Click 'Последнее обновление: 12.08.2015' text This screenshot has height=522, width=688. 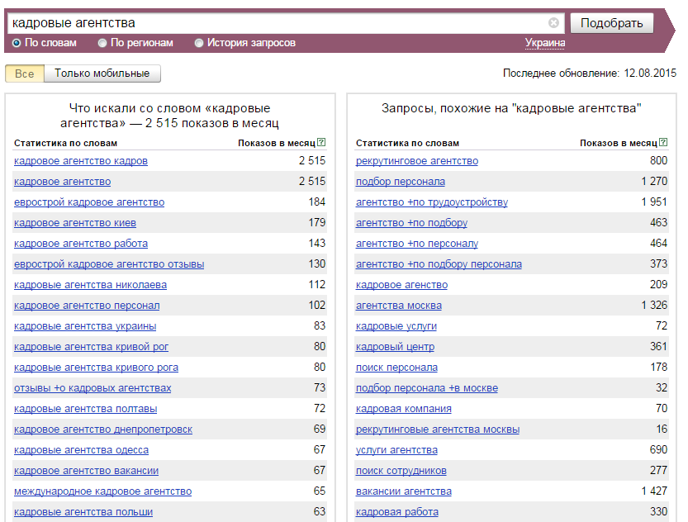[x=589, y=74]
